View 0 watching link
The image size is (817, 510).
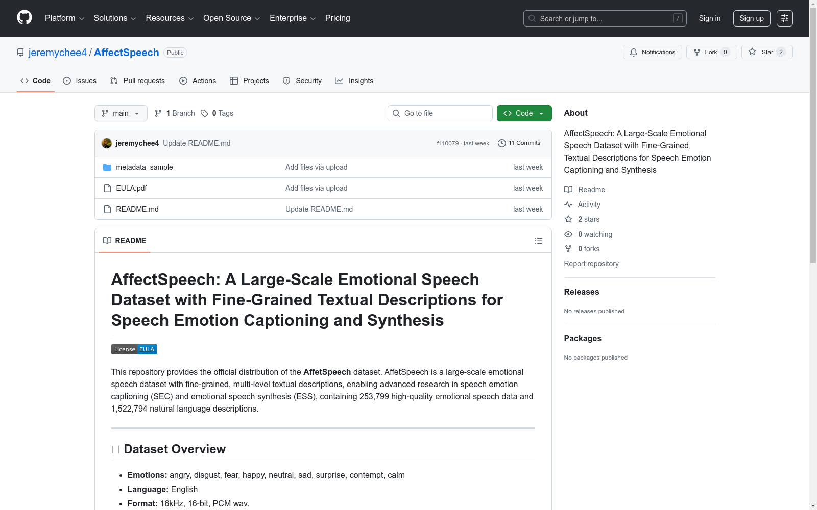pyautogui.click(x=588, y=234)
